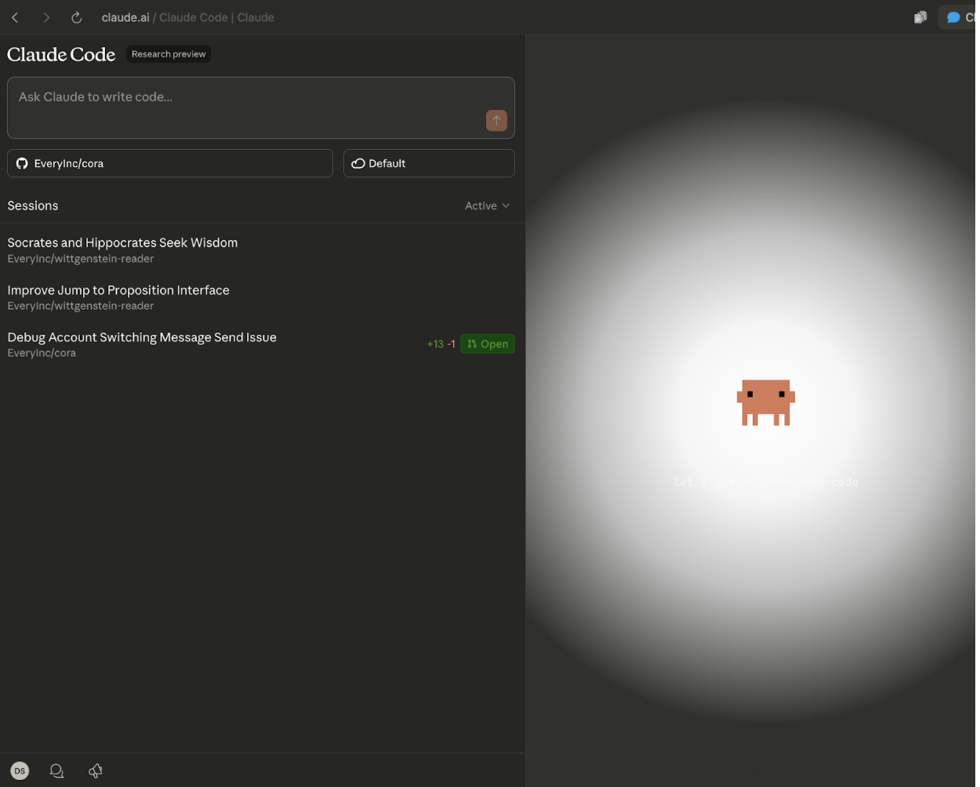Open the DS user avatar menu

(20, 771)
